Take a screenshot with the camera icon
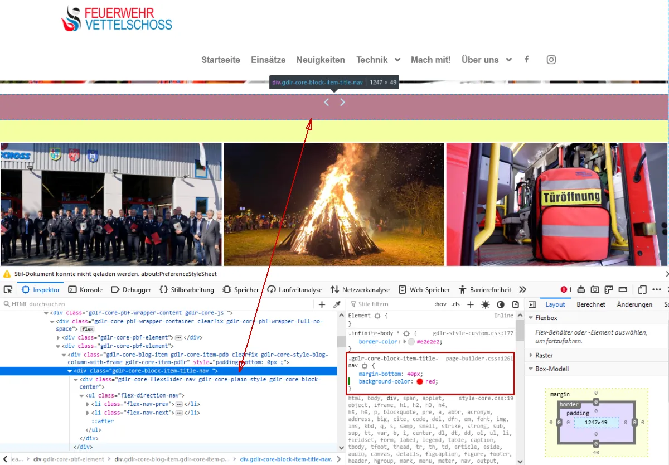This screenshot has height=465, width=669. (595, 290)
